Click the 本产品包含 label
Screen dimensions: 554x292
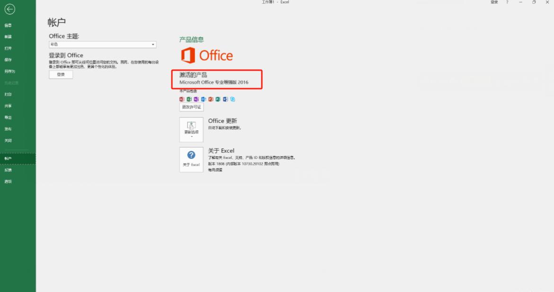(188, 91)
